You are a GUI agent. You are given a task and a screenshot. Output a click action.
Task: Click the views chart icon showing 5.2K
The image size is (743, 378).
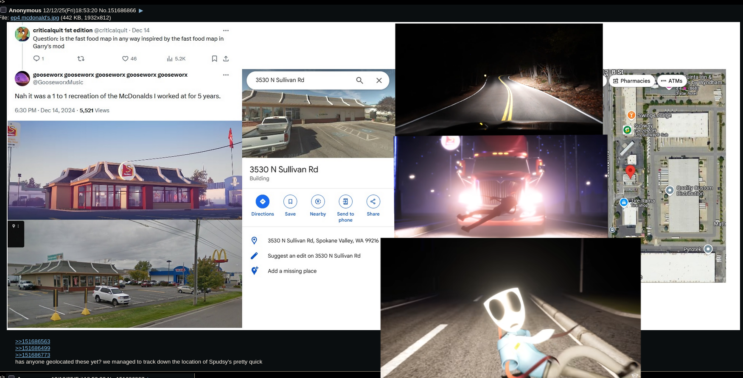[x=169, y=58]
